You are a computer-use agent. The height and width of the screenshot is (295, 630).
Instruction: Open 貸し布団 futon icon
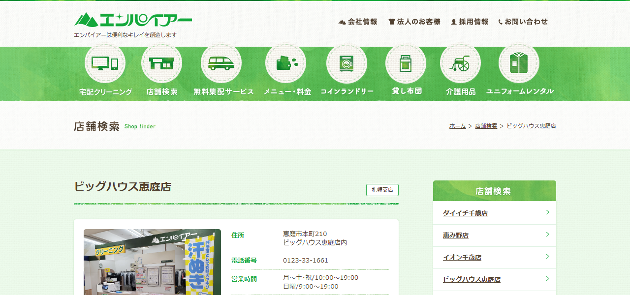(x=406, y=63)
